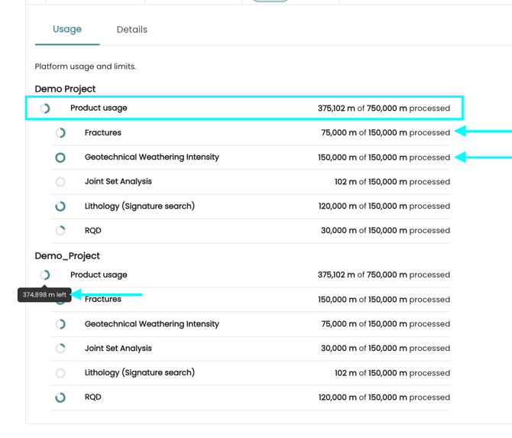Click Demo Project Geotechnical Weathering progress ring
The image size is (512, 438).
click(60, 157)
